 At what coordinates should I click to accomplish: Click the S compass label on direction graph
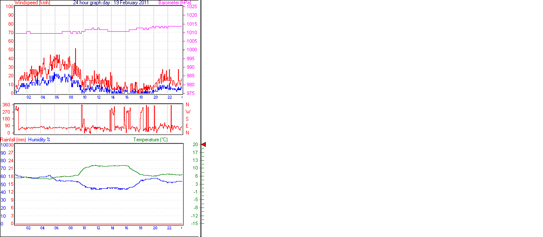(187, 119)
